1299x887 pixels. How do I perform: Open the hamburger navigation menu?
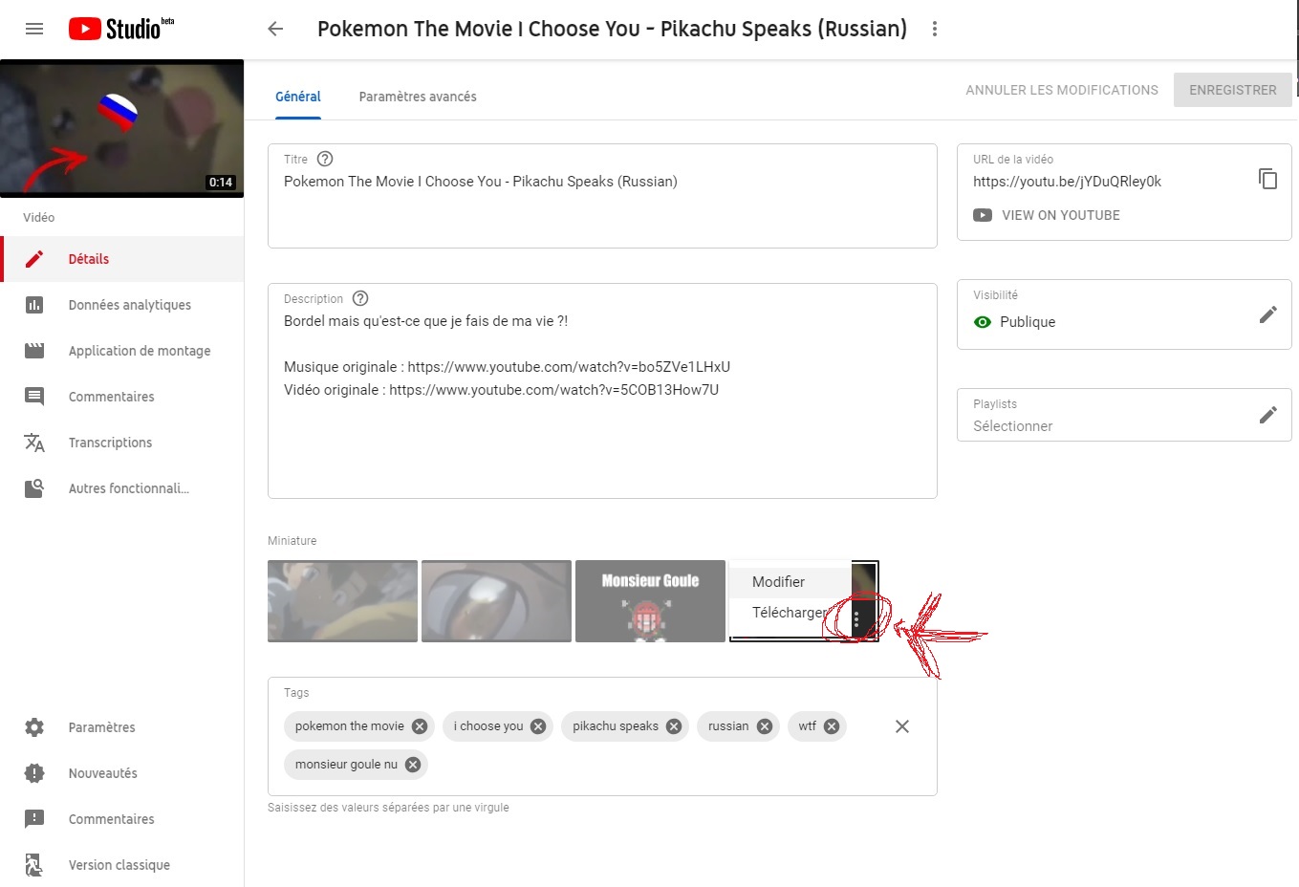[x=34, y=29]
